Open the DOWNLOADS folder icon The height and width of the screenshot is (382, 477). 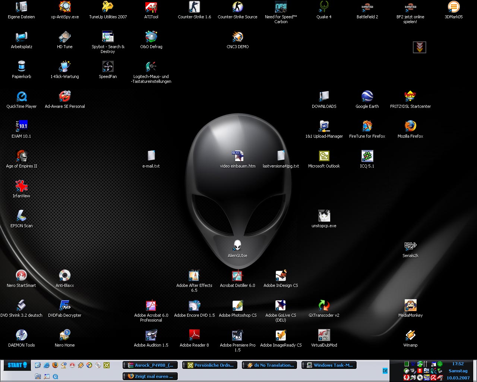pos(324,100)
